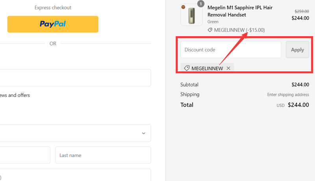This screenshot has height=181, width=315.
Task: Click the Subtotal label
Action: pos(189,85)
